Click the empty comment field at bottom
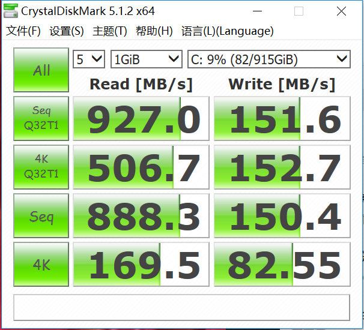Screen dimensions: 364x330 (x=181, y=307)
